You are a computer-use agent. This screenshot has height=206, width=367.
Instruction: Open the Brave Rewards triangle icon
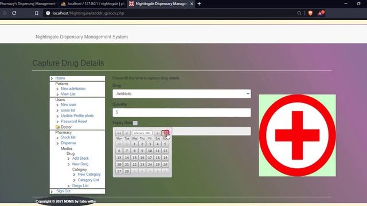[x=321, y=13]
